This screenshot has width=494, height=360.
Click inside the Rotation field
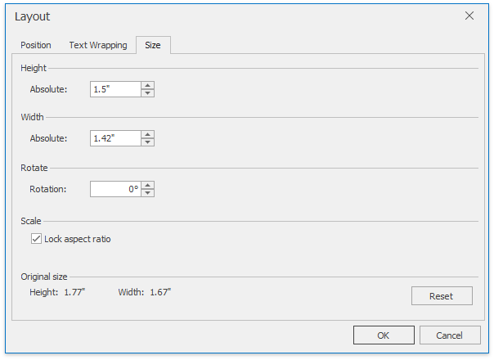click(115, 189)
